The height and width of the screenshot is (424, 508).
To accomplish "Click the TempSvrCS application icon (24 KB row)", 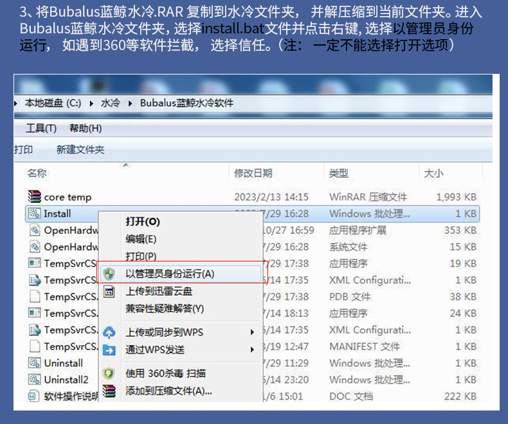I will (34, 313).
